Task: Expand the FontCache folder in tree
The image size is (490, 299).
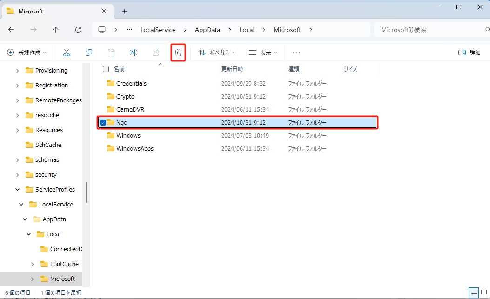Action: [x=32, y=264]
